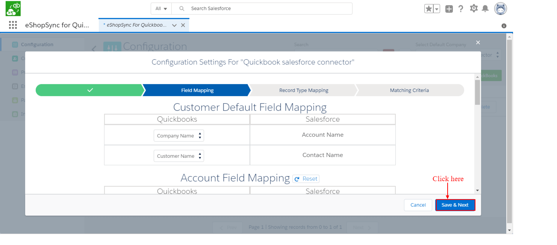
Task: View notifications bell icon
Action: [485, 9]
